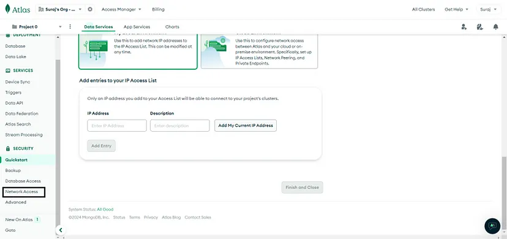Open Stream Processing in the sidebar

(24, 135)
